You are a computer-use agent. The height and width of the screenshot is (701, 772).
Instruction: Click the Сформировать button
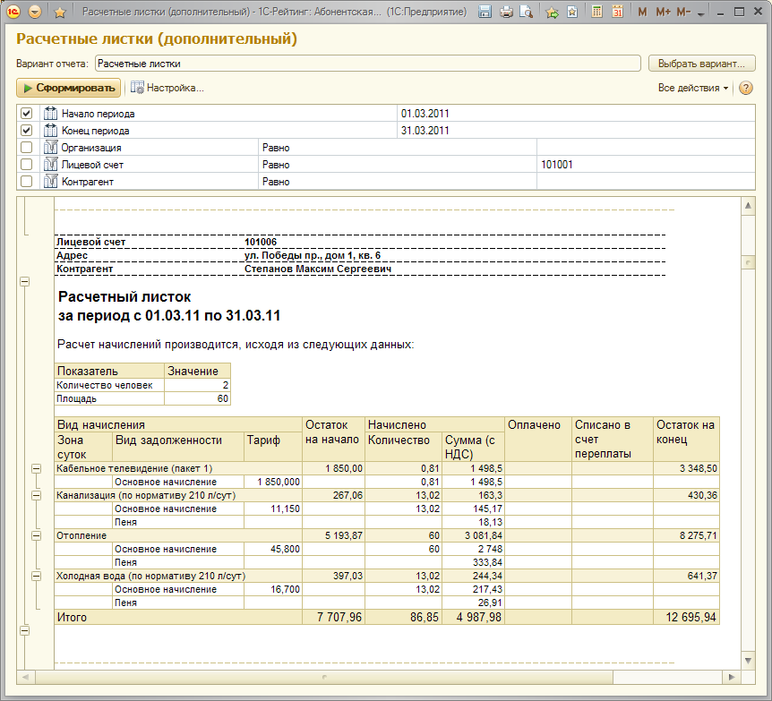click(x=69, y=88)
